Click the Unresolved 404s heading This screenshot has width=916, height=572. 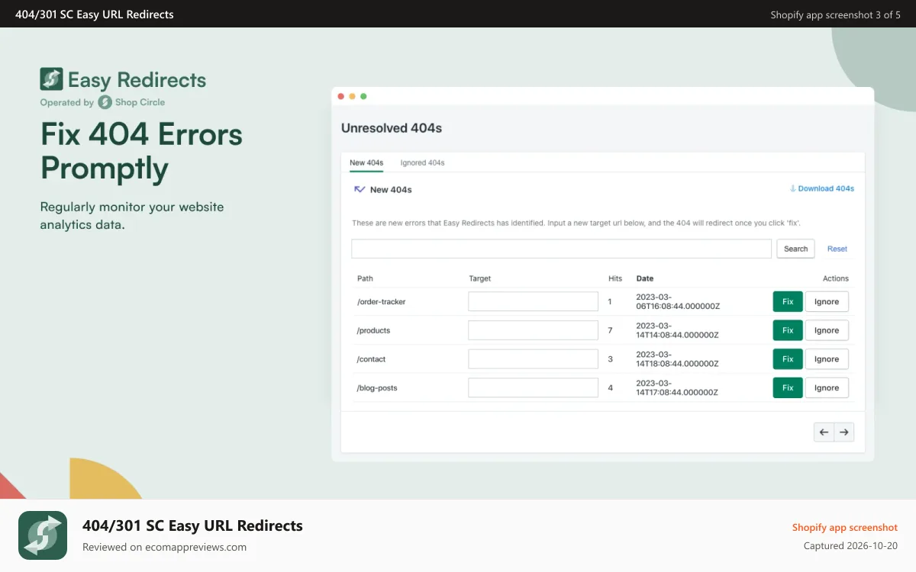(x=392, y=128)
